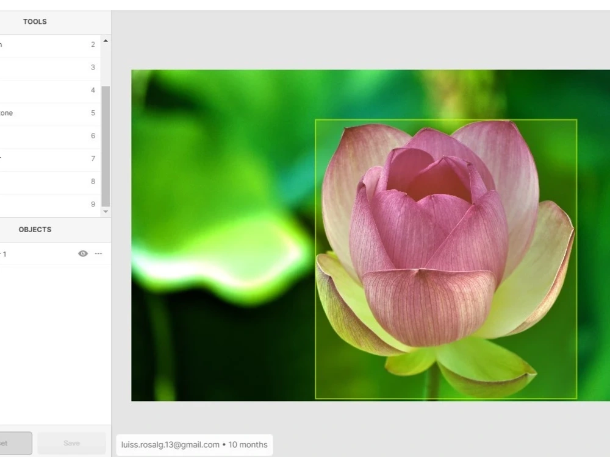
Task: Select the tool row with shortcut 5
Action: (x=50, y=113)
